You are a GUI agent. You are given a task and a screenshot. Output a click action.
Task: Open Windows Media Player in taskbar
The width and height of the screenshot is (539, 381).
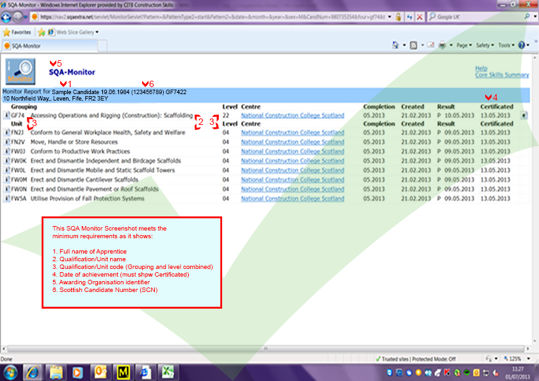click(x=77, y=373)
